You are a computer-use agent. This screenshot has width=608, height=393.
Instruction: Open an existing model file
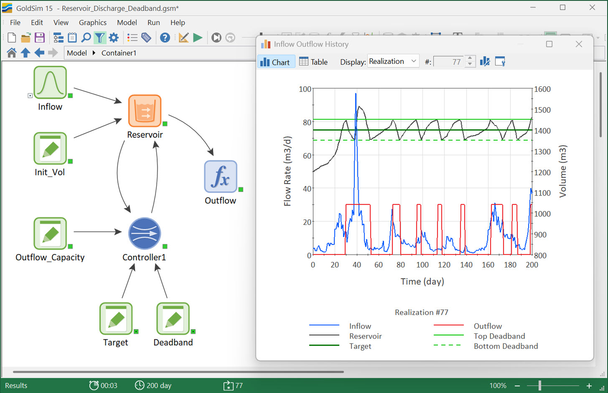26,38
